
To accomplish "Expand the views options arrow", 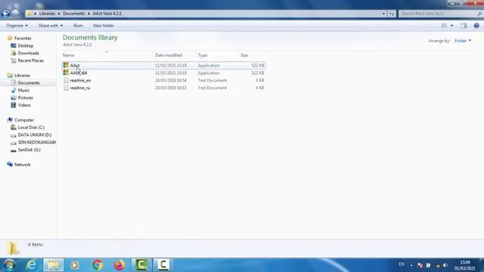I will 452,26.
